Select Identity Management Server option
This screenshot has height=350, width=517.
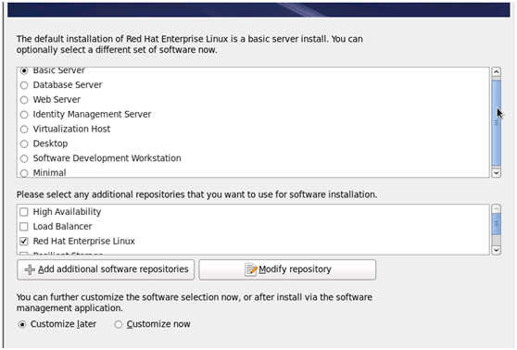click(24, 115)
